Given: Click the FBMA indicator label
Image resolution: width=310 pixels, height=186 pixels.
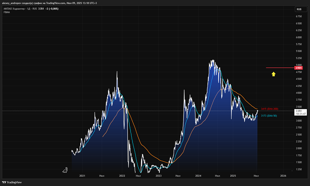Looking at the screenshot, I should pyautogui.click(x=7, y=12).
